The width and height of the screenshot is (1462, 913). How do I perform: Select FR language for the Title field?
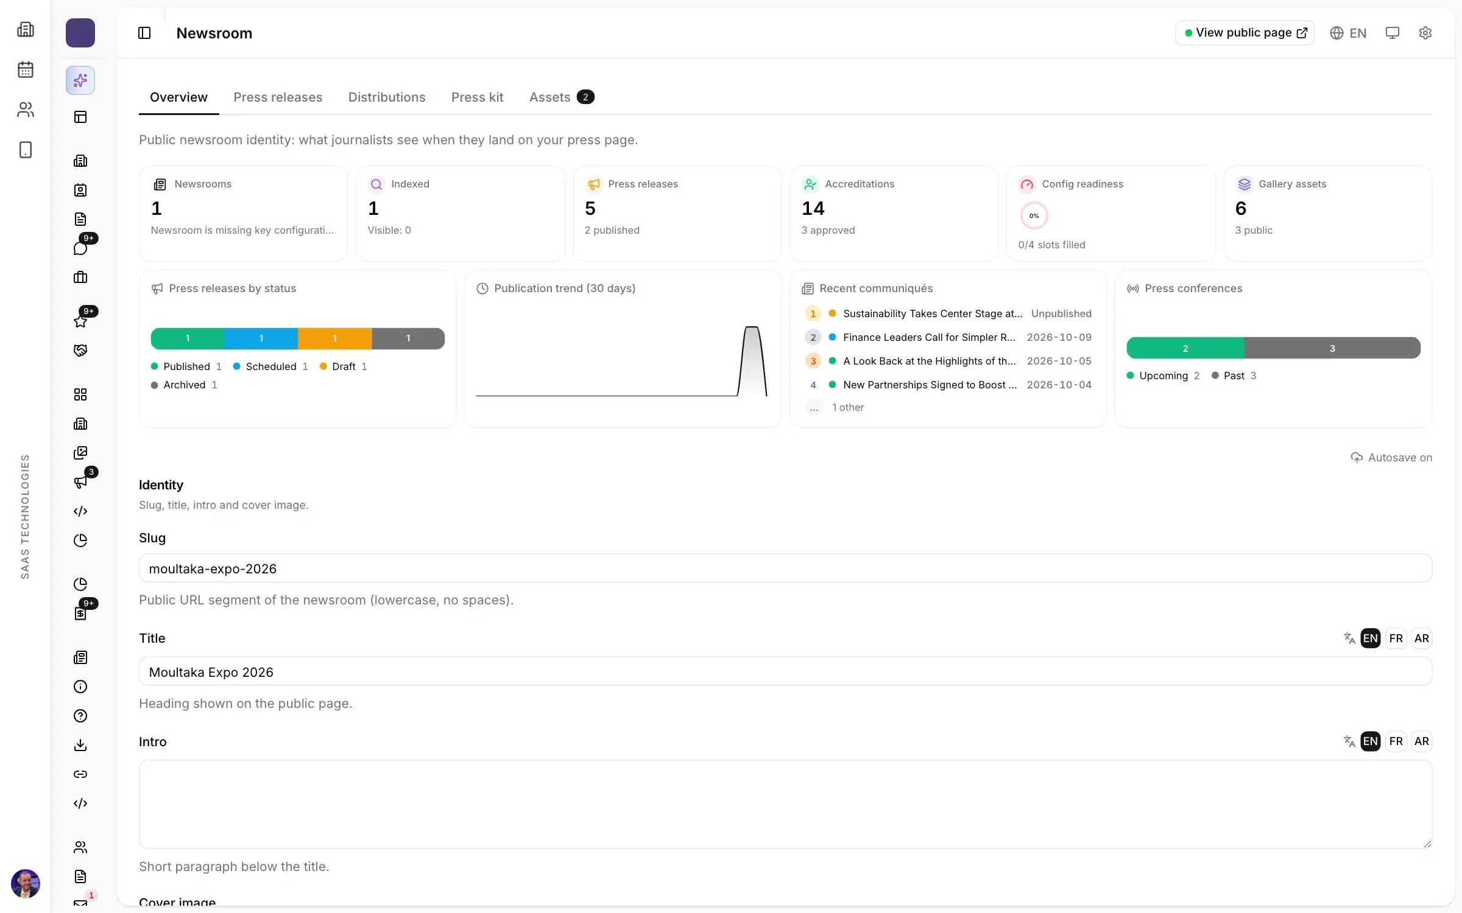point(1396,638)
